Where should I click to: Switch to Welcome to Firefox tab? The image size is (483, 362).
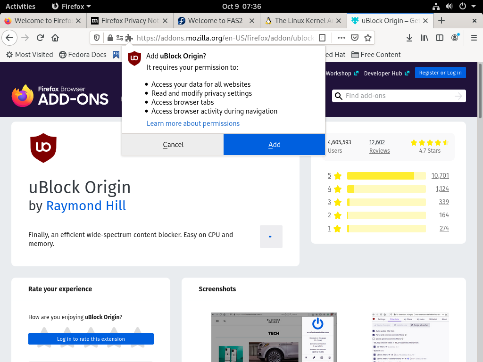tap(43, 21)
